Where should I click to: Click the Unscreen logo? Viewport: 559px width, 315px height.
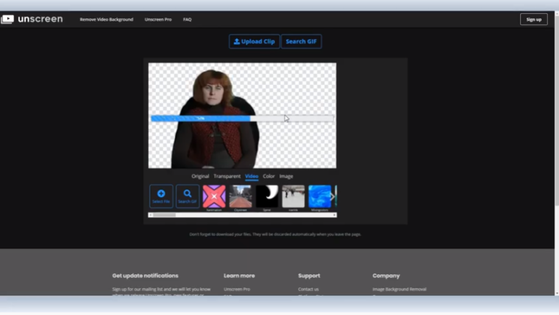click(x=32, y=19)
